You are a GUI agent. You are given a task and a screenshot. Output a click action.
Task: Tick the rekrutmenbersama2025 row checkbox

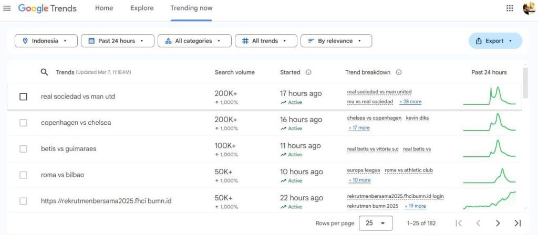(x=23, y=201)
